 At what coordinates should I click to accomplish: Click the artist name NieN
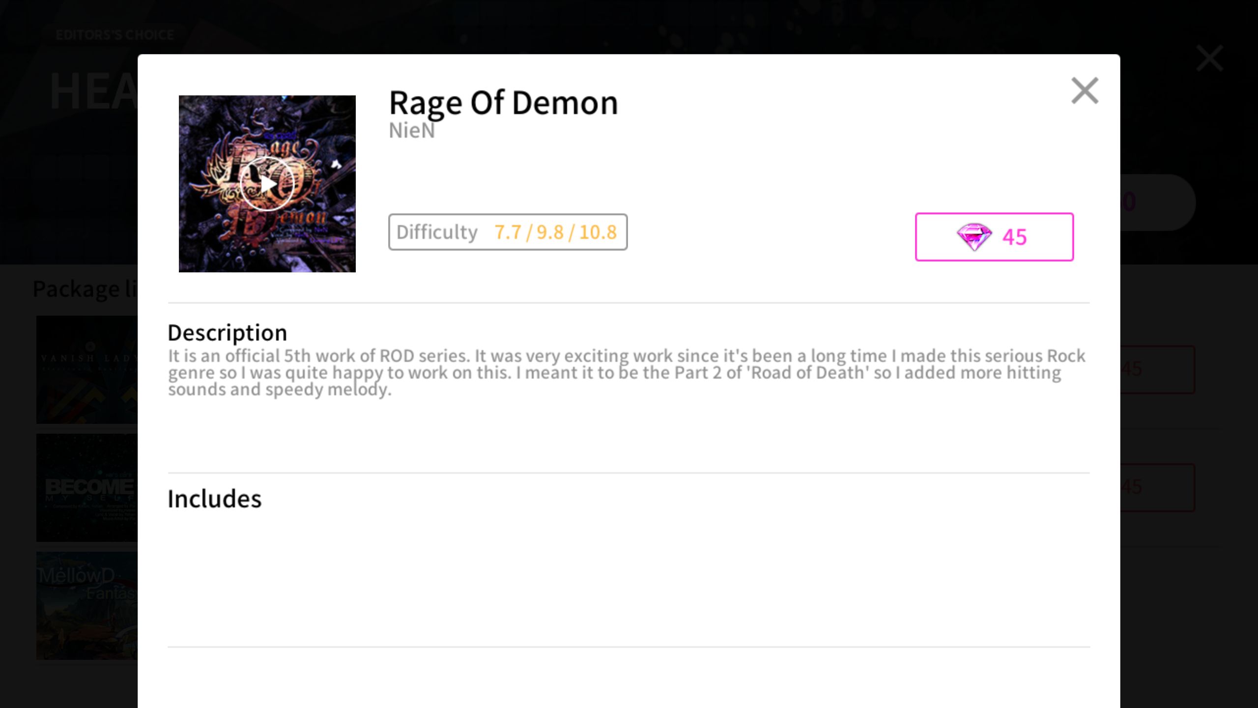(412, 131)
